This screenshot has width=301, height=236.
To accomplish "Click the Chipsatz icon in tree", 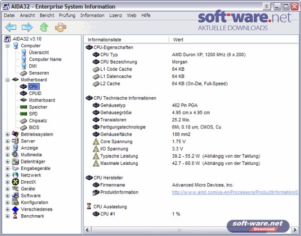I will [23, 121].
